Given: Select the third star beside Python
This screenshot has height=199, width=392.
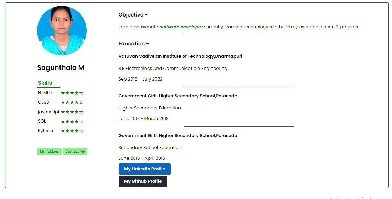Looking at the screenshot, I should tap(72, 130).
